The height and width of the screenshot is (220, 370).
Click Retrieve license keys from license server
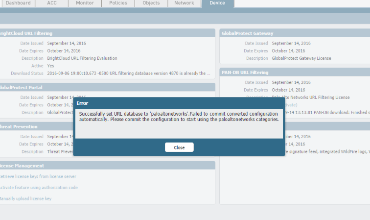38,176
